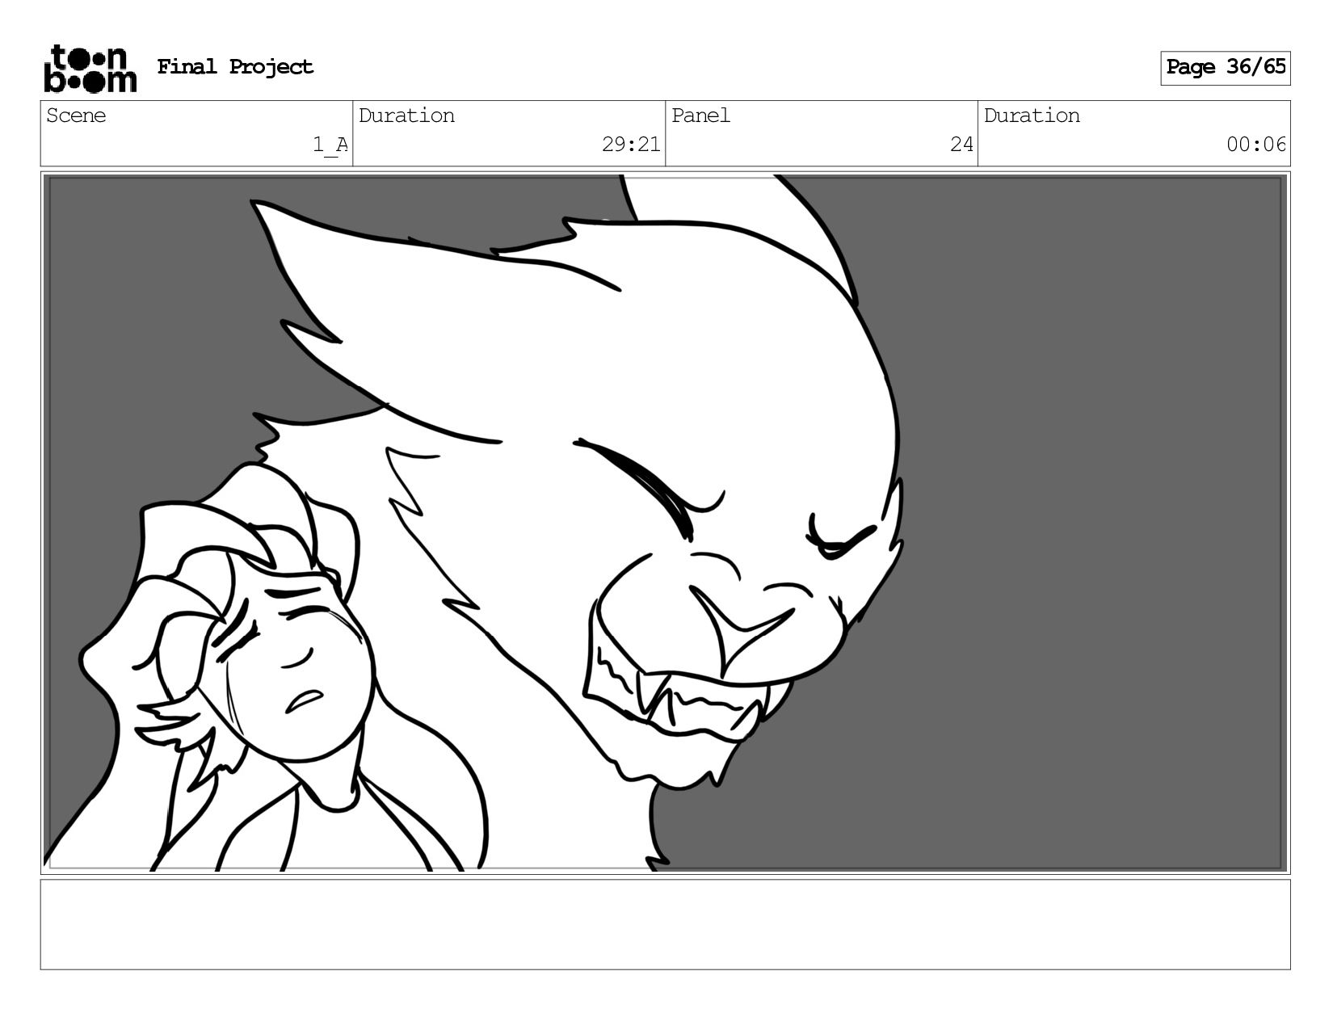Select the 'Final Project' title text
1333x1030 pixels.
[x=235, y=67]
